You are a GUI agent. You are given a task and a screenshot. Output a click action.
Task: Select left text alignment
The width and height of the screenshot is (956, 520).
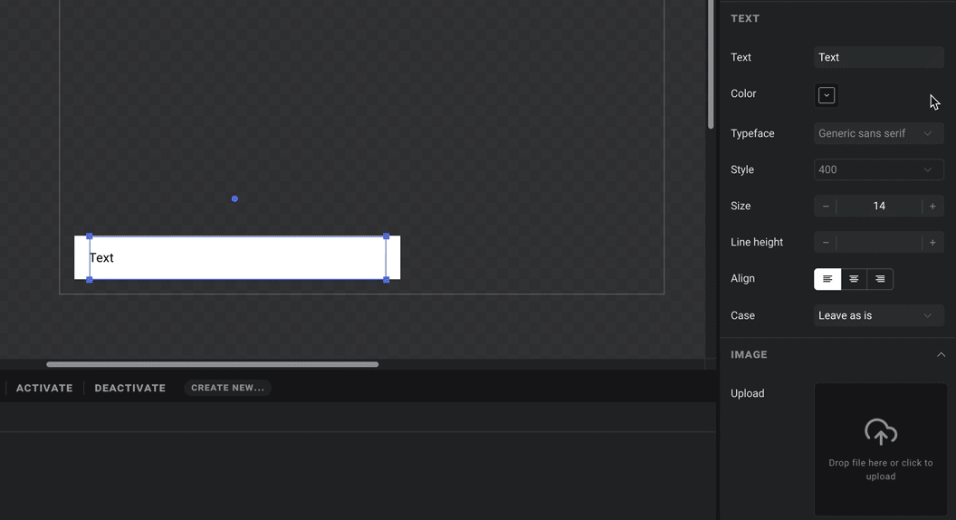tap(827, 279)
